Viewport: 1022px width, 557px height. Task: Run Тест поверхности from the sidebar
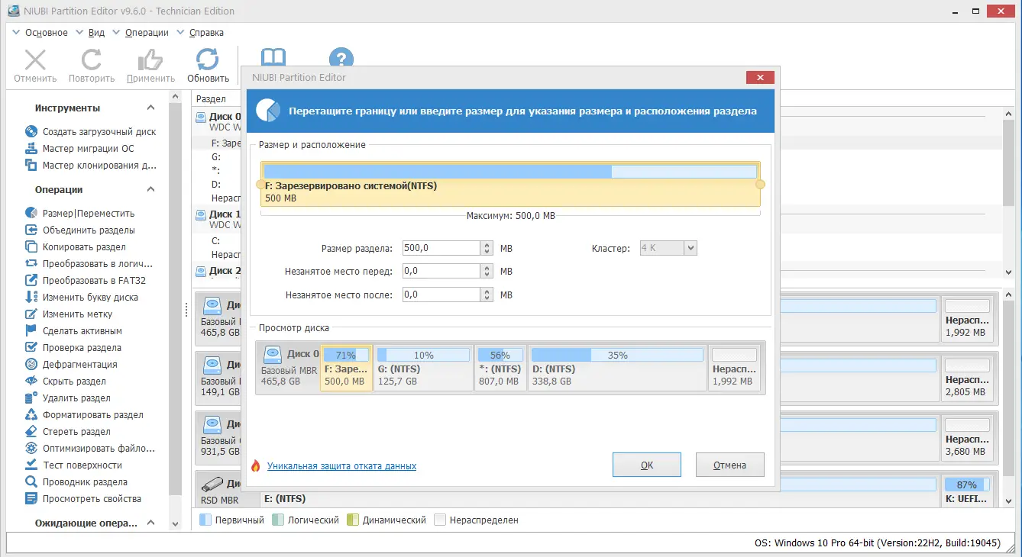[x=82, y=465]
